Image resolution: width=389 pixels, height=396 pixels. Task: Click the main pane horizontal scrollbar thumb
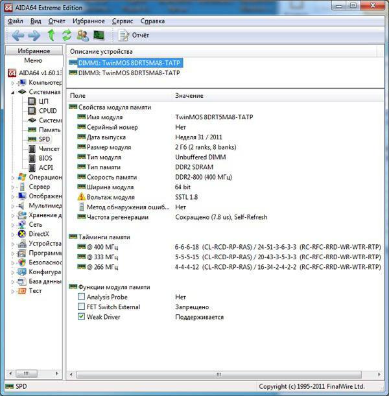pyautogui.click(x=218, y=374)
